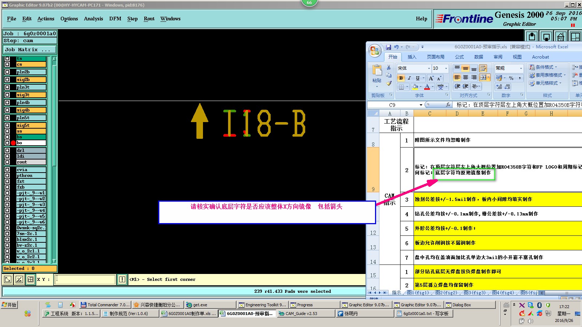Image resolution: width=582 pixels, height=327 pixels.
Task: Open Total Commander from the taskbar
Action: click(x=105, y=305)
